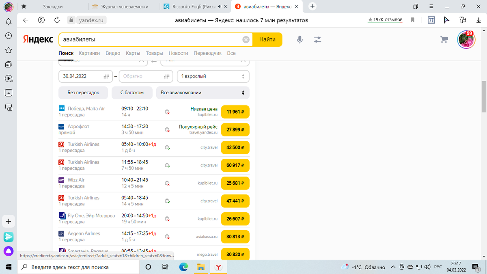Open user profile avatar with 99 badge
The height and width of the screenshot is (274, 487).
(466, 39)
